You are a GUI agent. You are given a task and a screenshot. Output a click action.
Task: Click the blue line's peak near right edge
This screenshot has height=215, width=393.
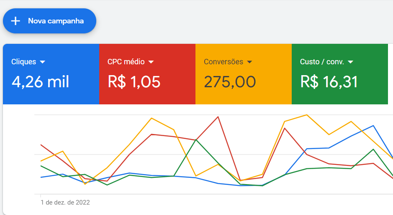pyautogui.click(x=373, y=125)
